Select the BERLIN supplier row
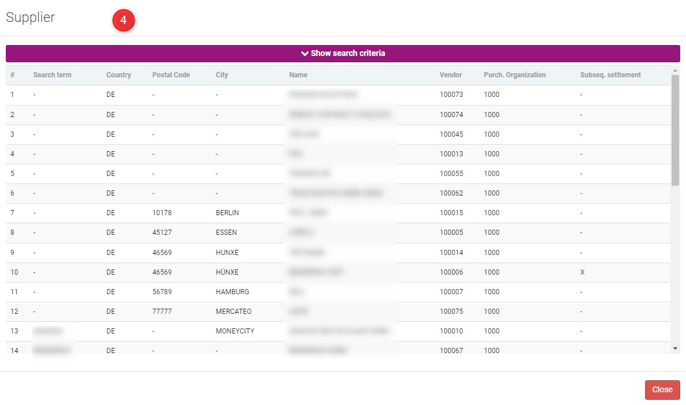This screenshot has height=405, width=686. [x=227, y=213]
